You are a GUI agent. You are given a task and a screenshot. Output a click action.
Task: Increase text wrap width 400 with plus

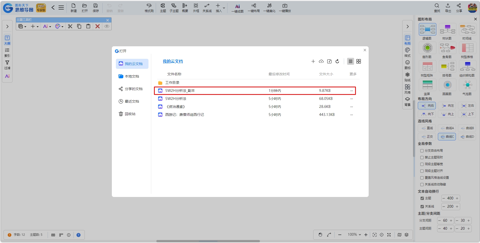[457, 198]
